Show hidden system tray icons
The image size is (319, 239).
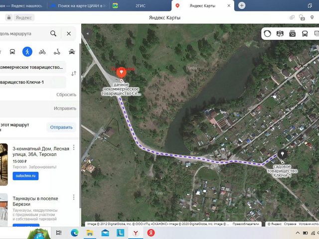click(x=298, y=233)
